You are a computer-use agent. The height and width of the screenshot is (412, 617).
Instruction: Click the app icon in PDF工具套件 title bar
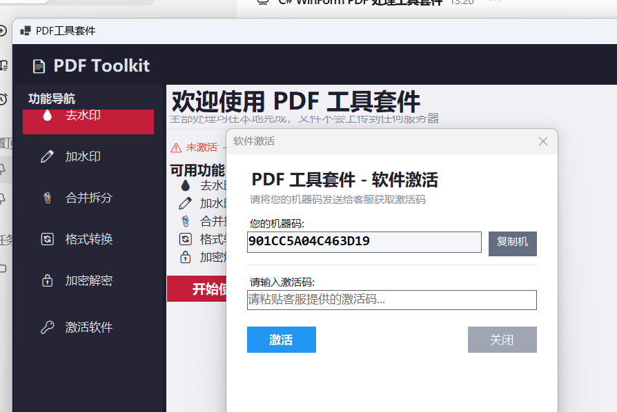click(26, 30)
